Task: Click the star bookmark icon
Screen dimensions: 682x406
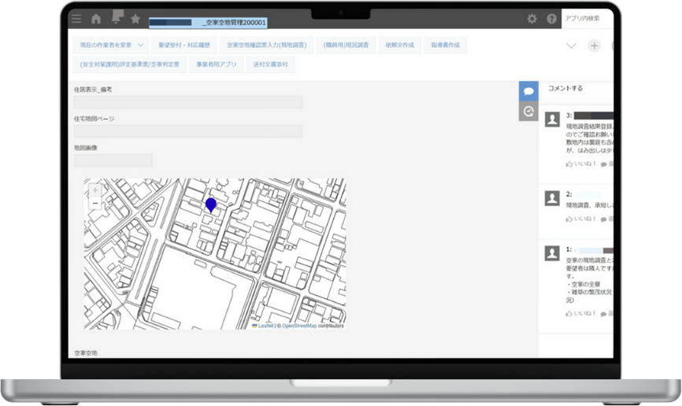Action: click(135, 19)
